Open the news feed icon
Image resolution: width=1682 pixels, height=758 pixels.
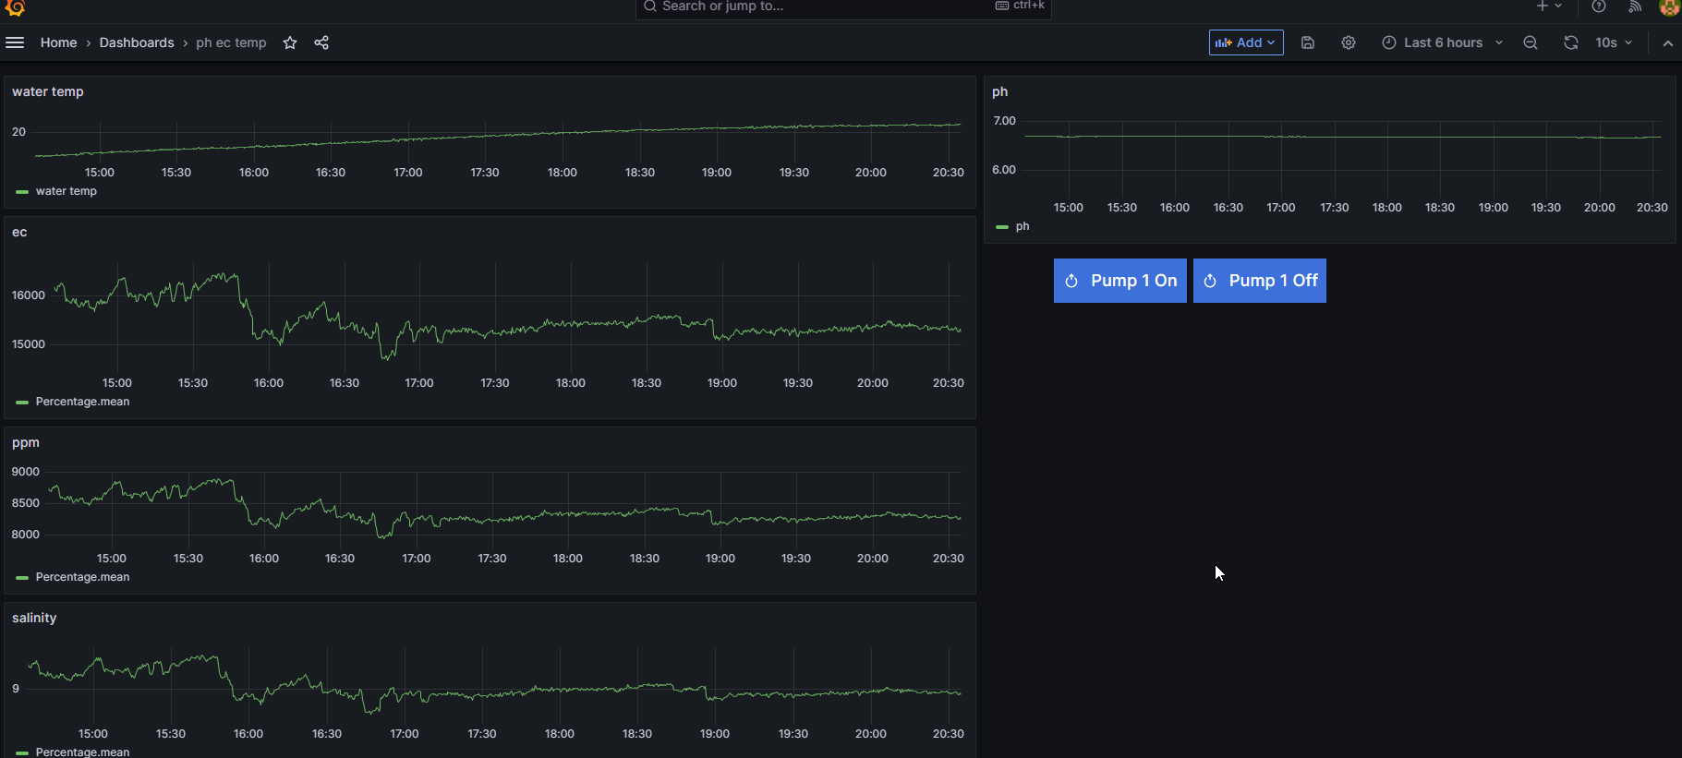click(x=1635, y=6)
